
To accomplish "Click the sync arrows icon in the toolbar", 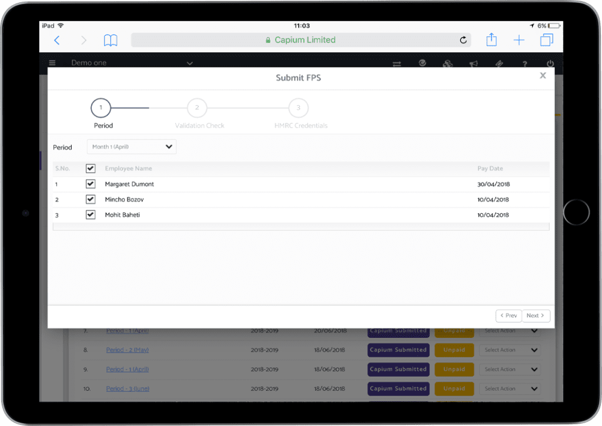I will point(397,63).
